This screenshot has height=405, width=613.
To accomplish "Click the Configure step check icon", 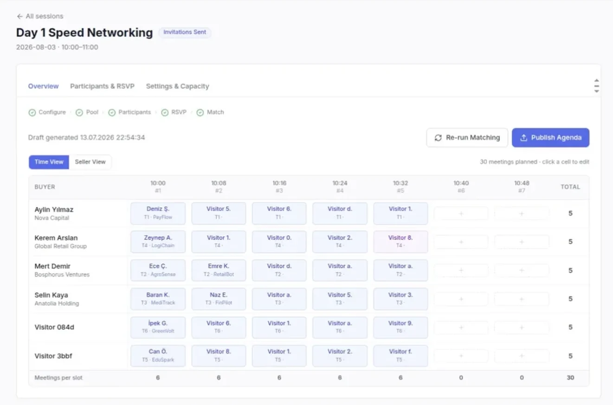I will coord(32,113).
